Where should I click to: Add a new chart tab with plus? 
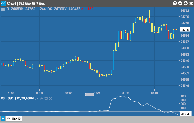(3, 119)
